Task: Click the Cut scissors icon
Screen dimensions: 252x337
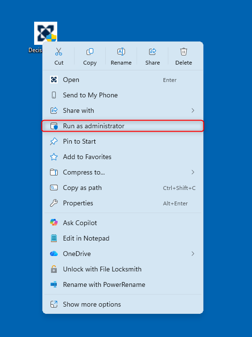Action: tap(59, 52)
